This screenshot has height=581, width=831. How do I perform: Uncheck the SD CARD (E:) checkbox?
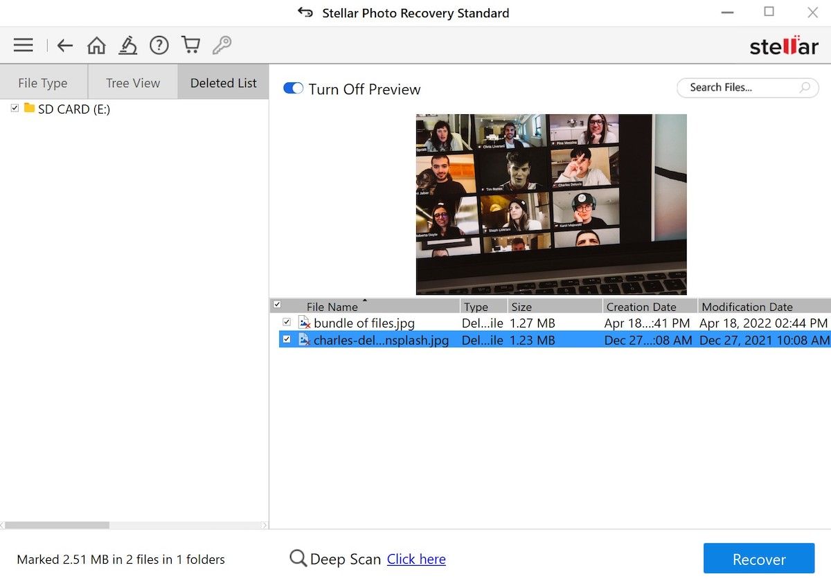coord(15,109)
